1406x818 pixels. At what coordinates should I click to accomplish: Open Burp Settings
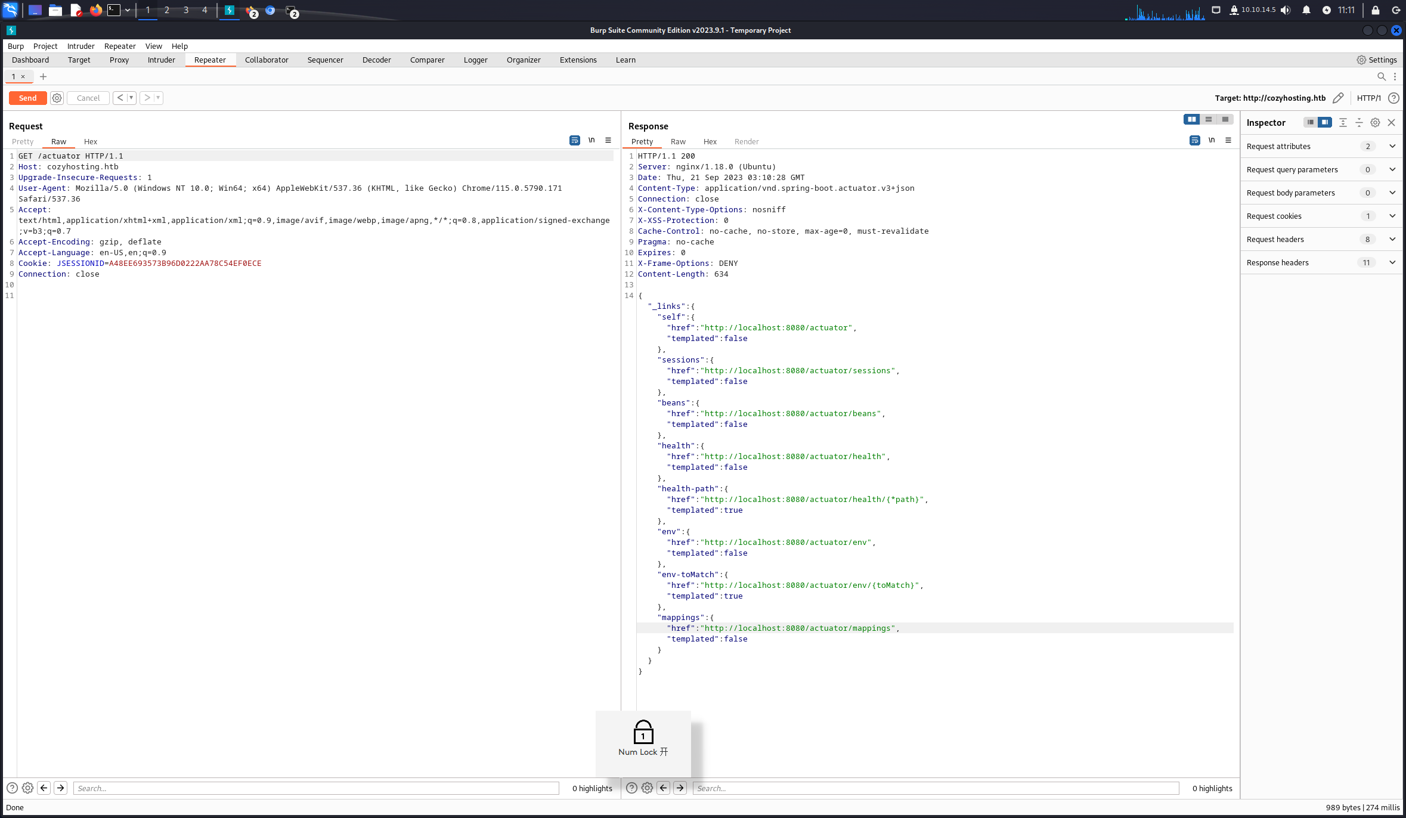pyautogui.click(x=1377, y=60)
